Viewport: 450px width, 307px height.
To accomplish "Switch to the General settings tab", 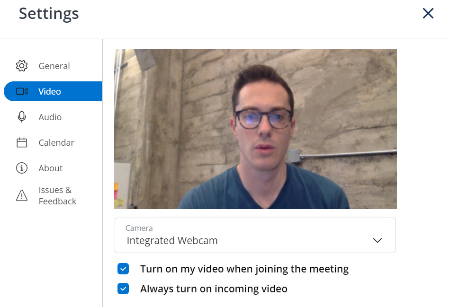I will 53,66.
